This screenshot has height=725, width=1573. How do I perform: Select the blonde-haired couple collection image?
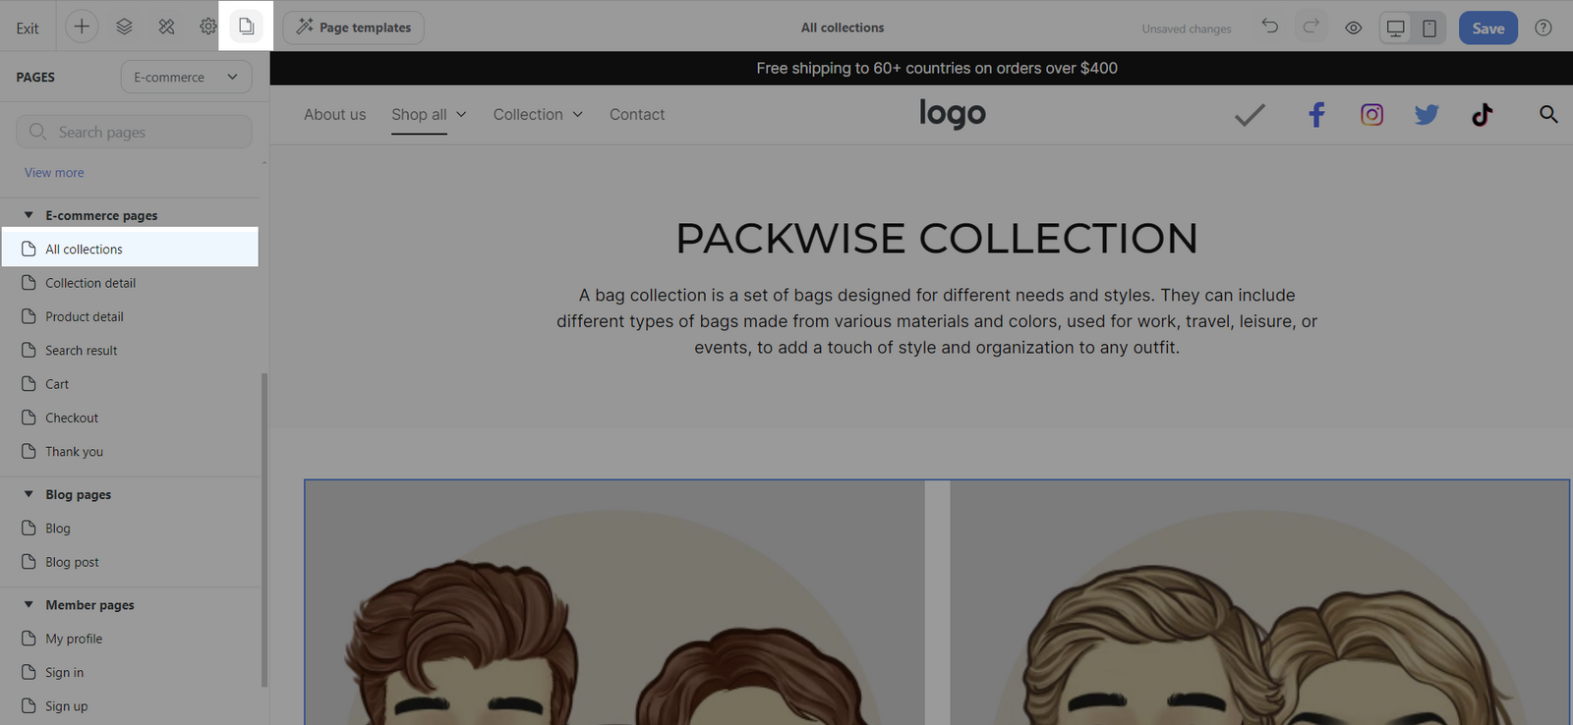(x=1259, y=602)
